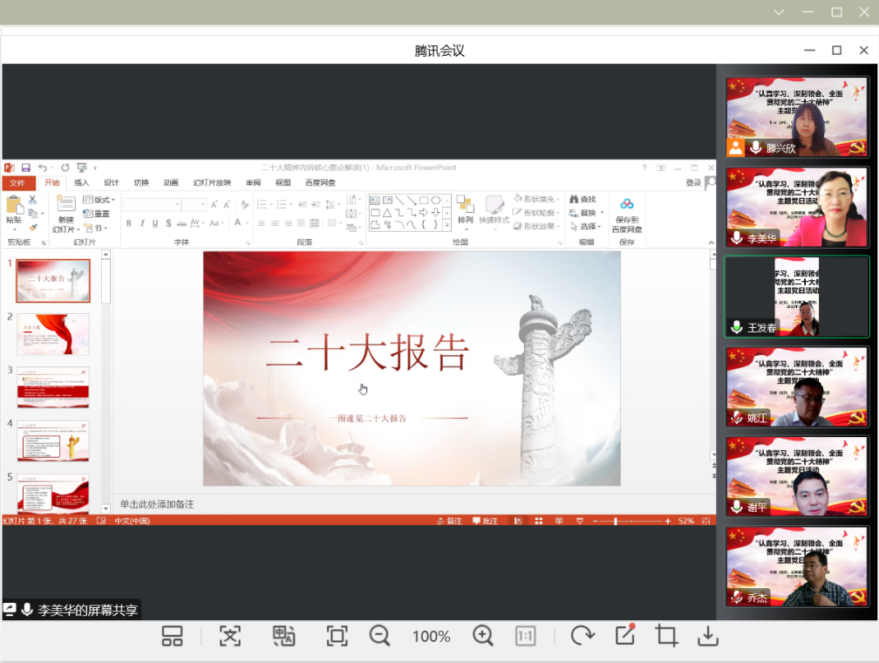The width and height of the screenshot is (879, 663).
Task: Open the font size combo box
Action: click(194, 205)
